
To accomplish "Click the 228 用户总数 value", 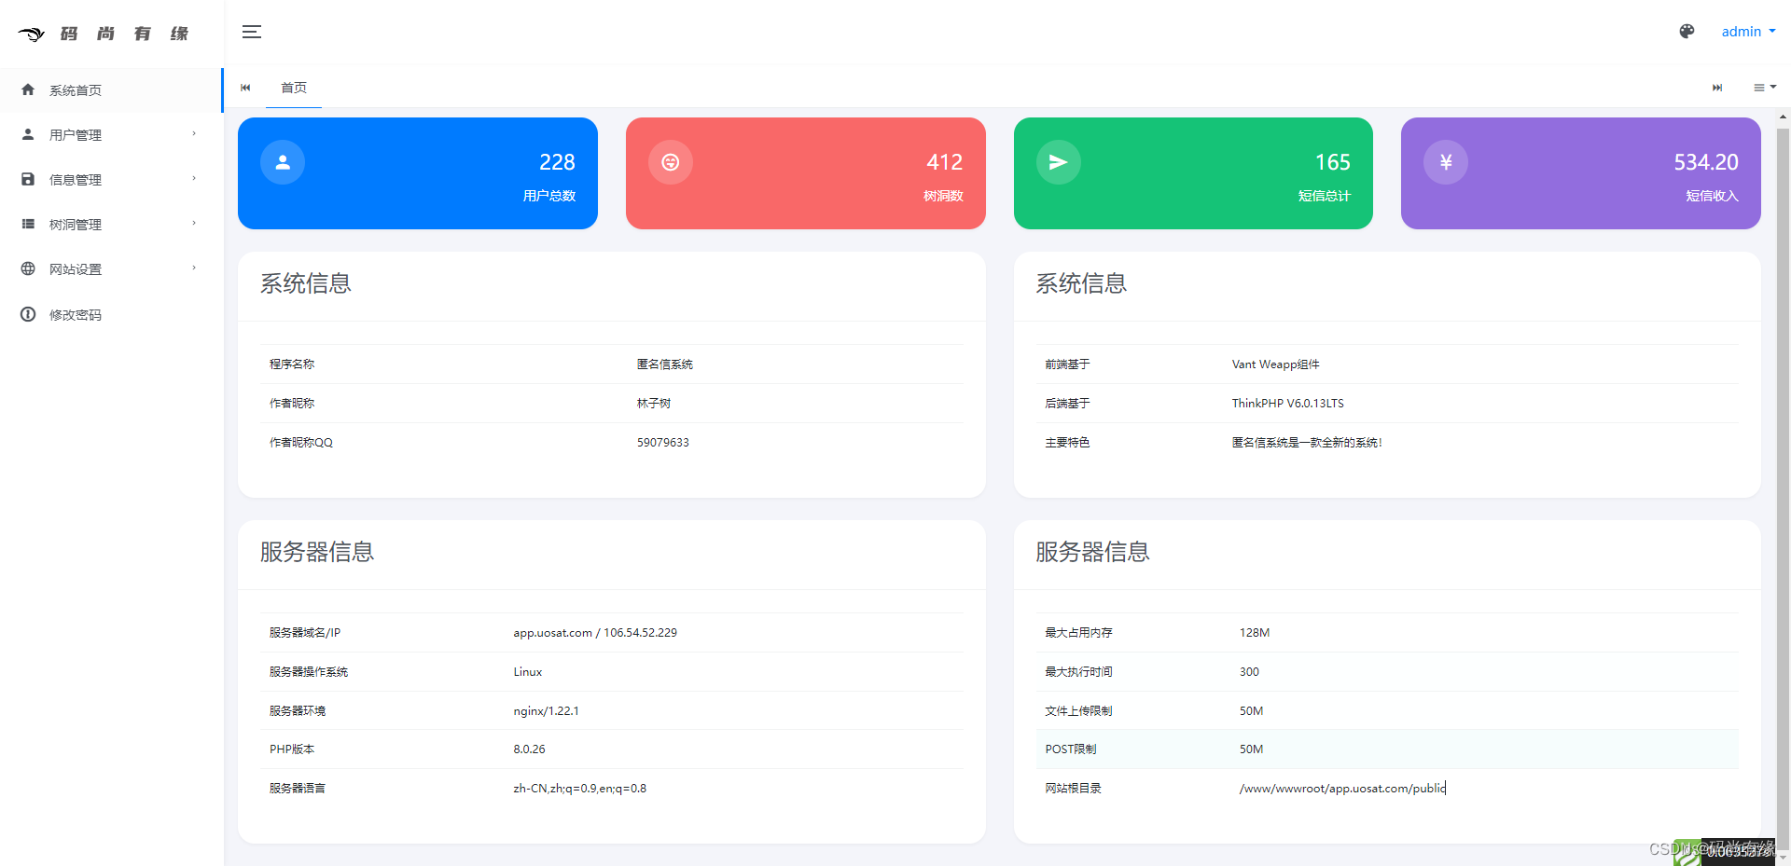I will 557,162.
